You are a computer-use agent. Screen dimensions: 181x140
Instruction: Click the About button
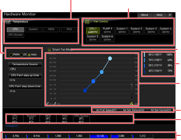(x=145, y=15)
